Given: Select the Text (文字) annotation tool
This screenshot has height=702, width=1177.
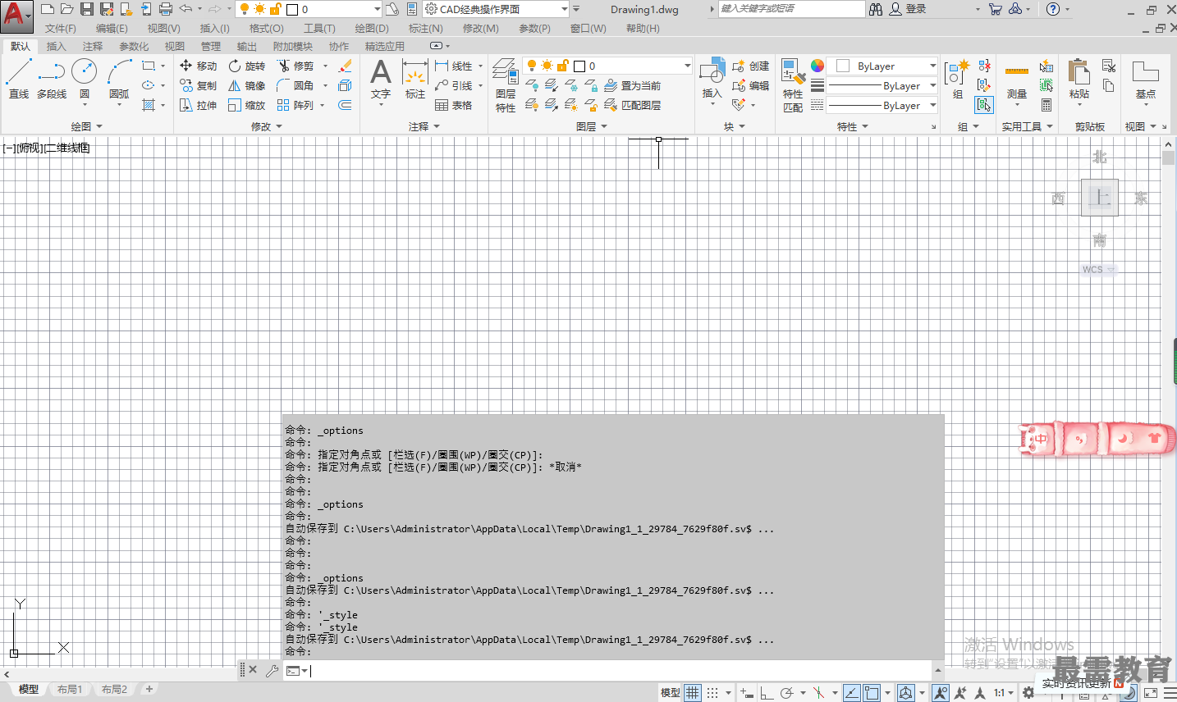Looking at the screenshot, I should (x=381, y=79).
